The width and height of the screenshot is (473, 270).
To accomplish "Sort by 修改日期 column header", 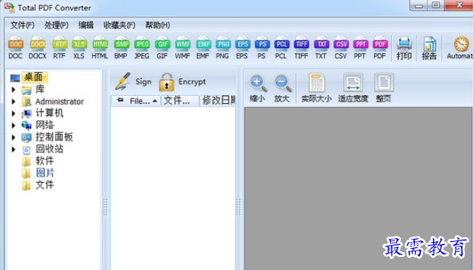I will [217, 101].
